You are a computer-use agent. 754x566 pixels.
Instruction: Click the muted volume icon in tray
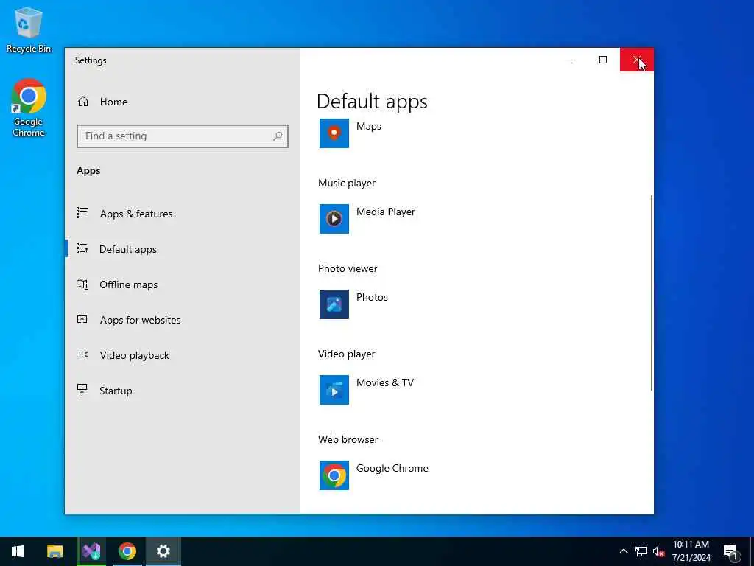(x=658, y=551)
